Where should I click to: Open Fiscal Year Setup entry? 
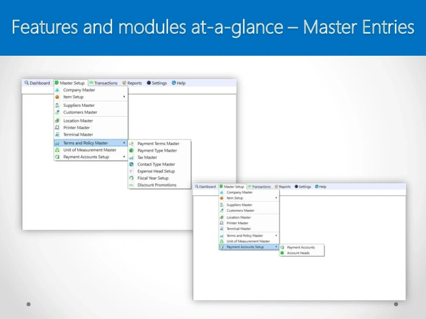tap(159, 178)
